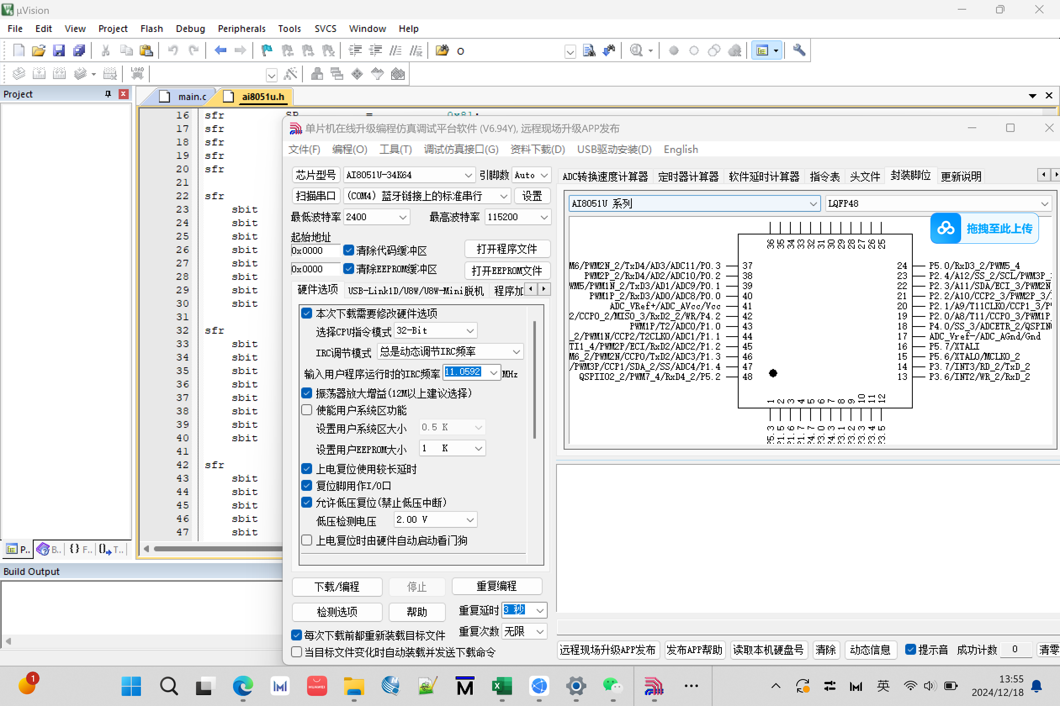Open Microsoft Edge from taskbar
This screenshot has width=1060, height=706.
(243, 686)
